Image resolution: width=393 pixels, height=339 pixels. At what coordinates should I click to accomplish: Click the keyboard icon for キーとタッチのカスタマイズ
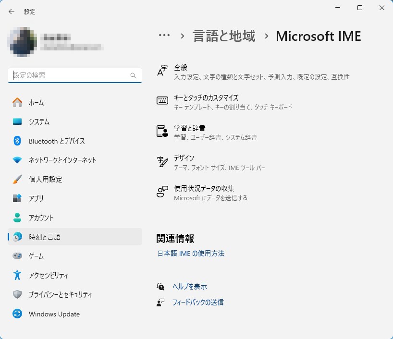tap(162, 101)
